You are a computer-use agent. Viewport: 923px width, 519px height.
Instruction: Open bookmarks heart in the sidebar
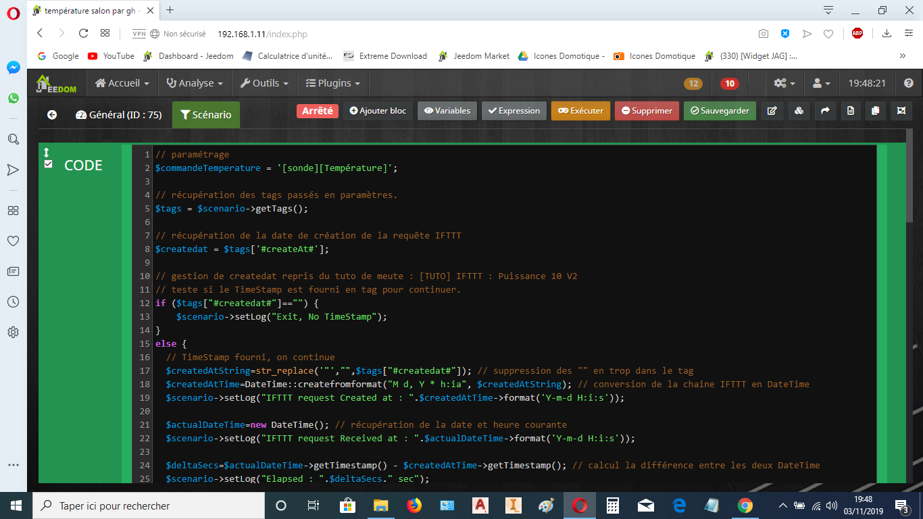13,241
